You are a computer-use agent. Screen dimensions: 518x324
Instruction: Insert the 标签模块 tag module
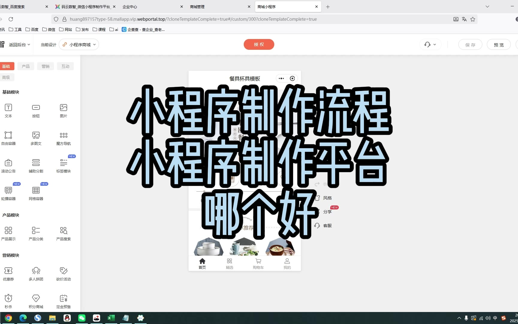[64, 166]
